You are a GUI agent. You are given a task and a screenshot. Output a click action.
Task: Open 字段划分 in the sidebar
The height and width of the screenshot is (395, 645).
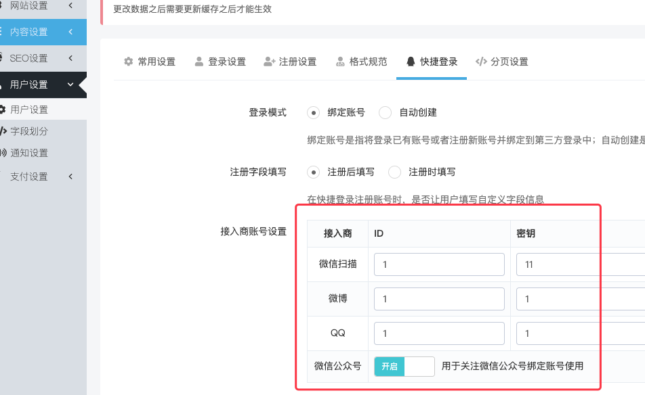(43, 131)
